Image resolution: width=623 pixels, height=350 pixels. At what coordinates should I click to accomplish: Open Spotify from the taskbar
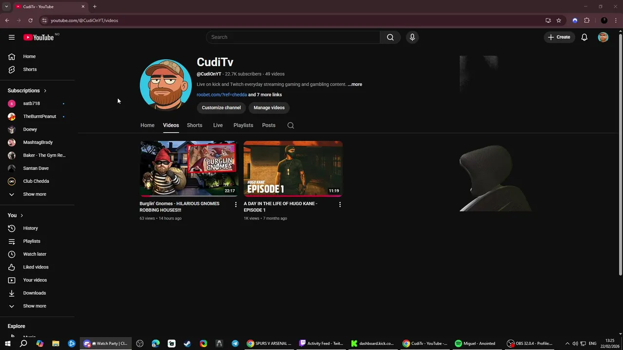[x=476, y=343]
